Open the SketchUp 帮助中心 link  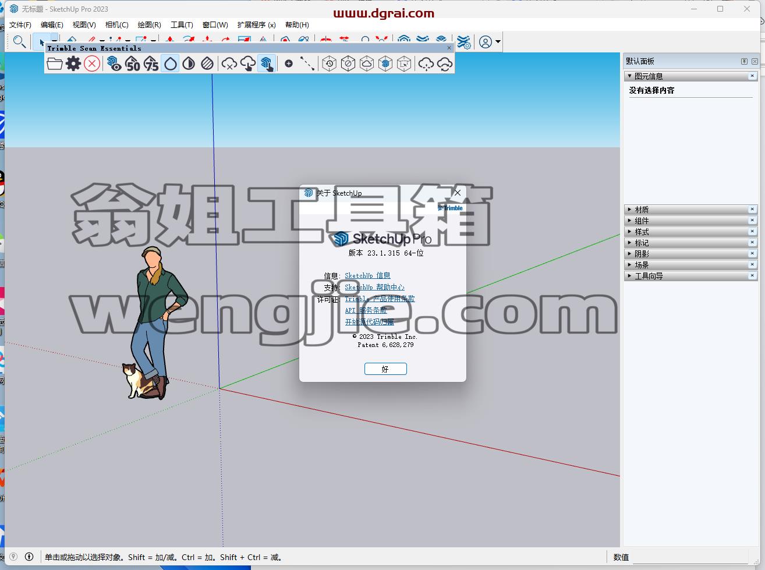[x=374, y=287]
